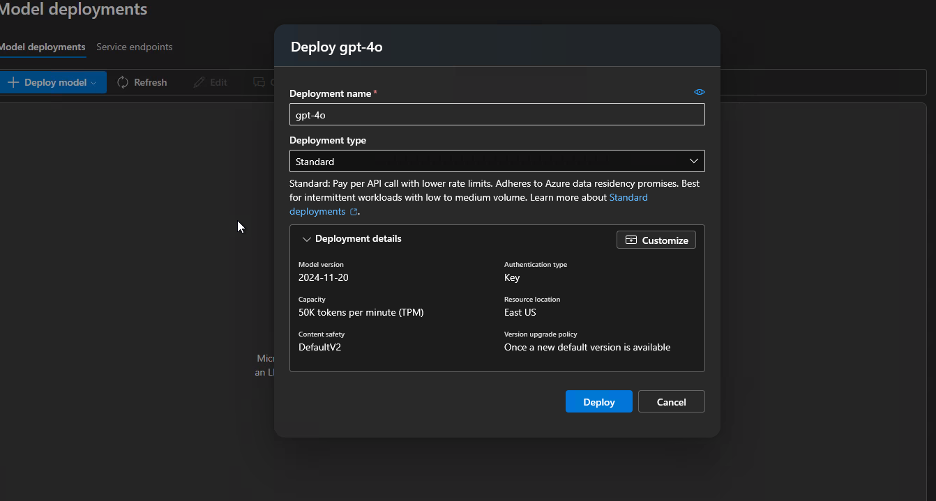The height and width of the screenshot is (501, 936).
Task: Click the Deploy gpt-4o dialog title
Action: click(x=336, y=47)
